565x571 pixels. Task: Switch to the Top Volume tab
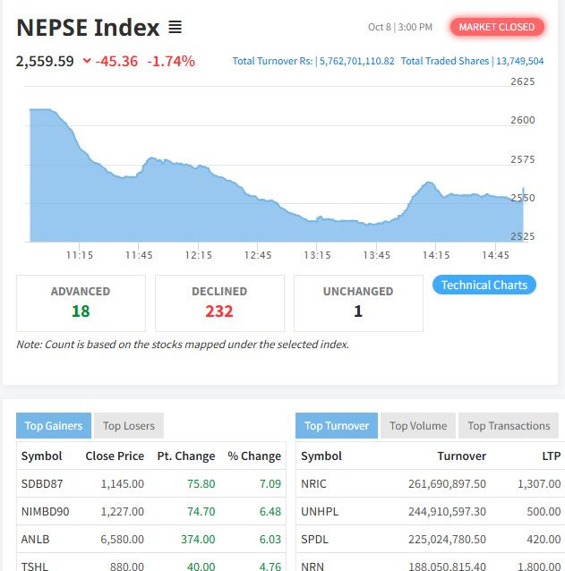point(418,426)
